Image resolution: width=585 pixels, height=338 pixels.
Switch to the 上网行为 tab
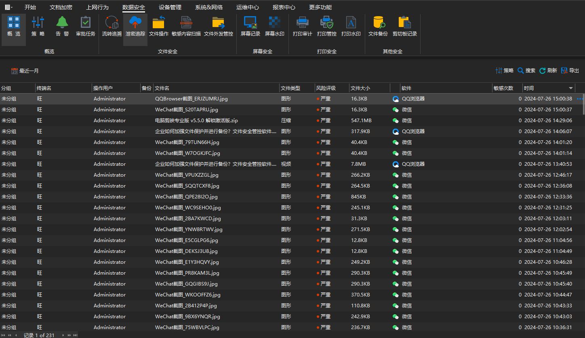pyautogui.click(x=97, y=7)
